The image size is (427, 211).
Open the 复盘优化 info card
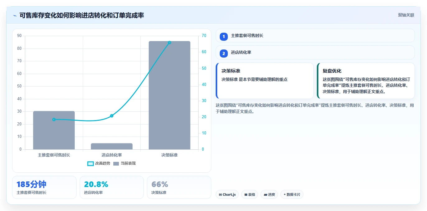pyautogui.click(x=366, y=81)
